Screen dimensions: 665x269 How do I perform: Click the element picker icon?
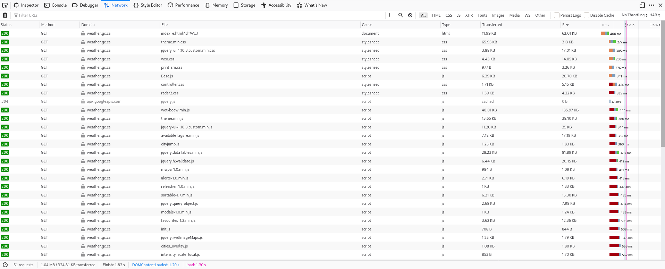5,5
